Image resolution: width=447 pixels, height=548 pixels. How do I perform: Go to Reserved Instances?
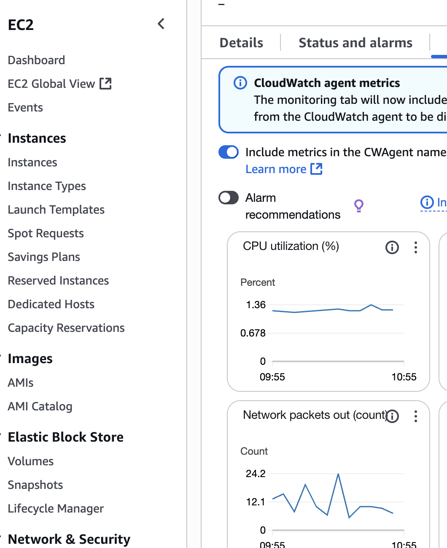pyautogui.click(x=58, y=280)
